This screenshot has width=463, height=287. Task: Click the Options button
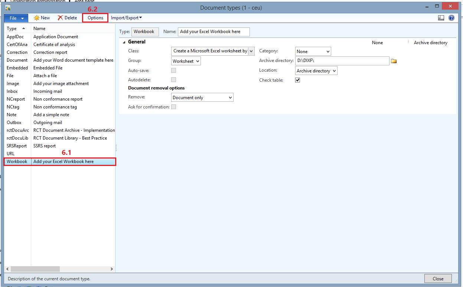point(95,17)
